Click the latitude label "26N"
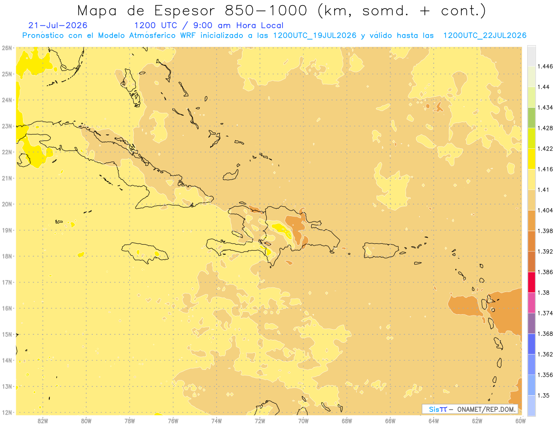The image size is (553, 427). pos(7,48)
